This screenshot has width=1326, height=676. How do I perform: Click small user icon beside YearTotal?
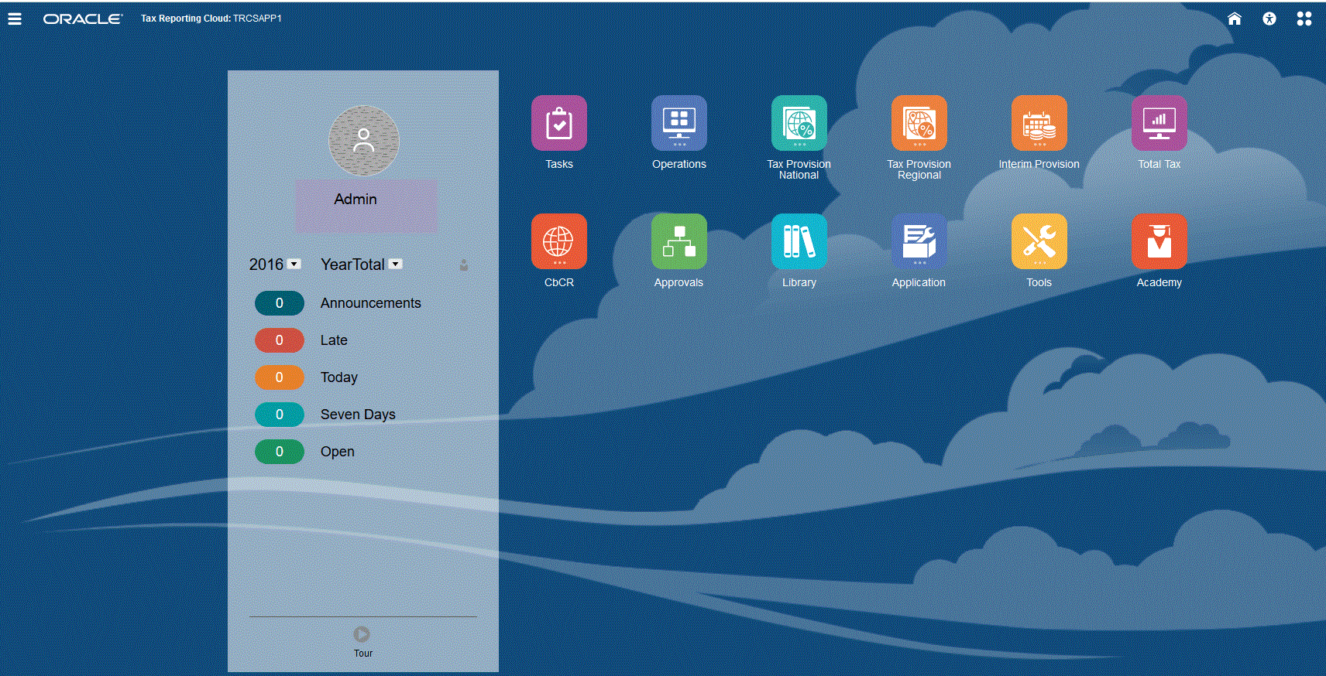tap(464, 265)
